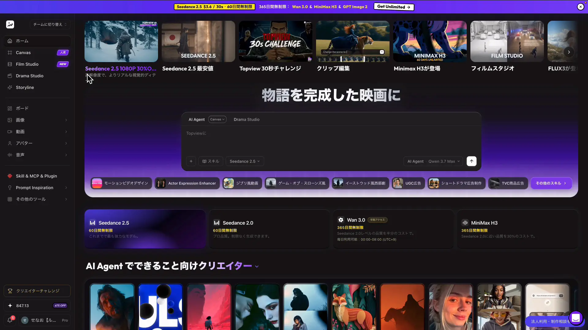Click the carousel next arrow
This screenshot has width=588, height=330.
pyautogui.click(x=569, y=52)
